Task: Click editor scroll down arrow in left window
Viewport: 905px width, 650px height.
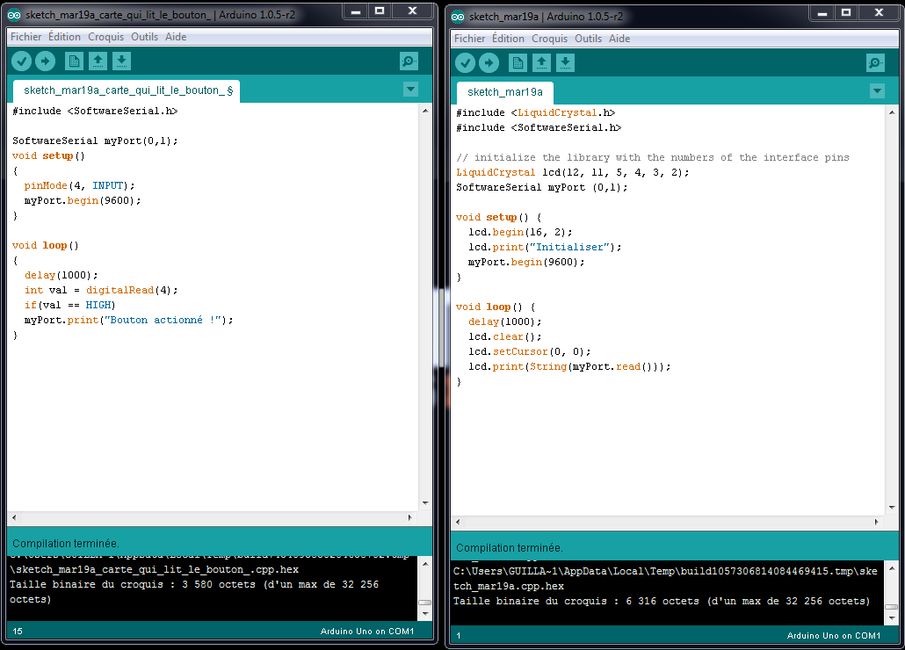Action: point(425,503)
